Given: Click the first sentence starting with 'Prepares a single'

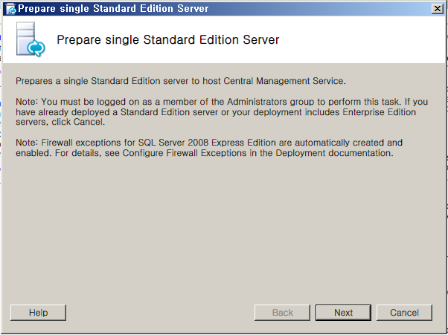Looking at the screenshot, I should coord(181,81).
